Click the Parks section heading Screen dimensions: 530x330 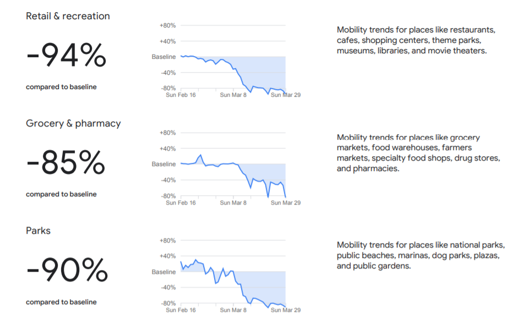(38, 230)
